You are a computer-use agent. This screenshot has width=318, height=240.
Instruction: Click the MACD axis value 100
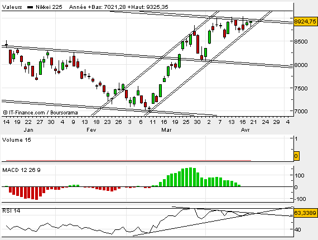(300, 175)
